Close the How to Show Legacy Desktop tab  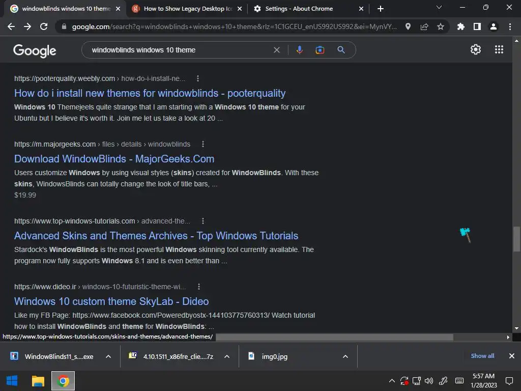pyautogui.click(x=240, y=9)
